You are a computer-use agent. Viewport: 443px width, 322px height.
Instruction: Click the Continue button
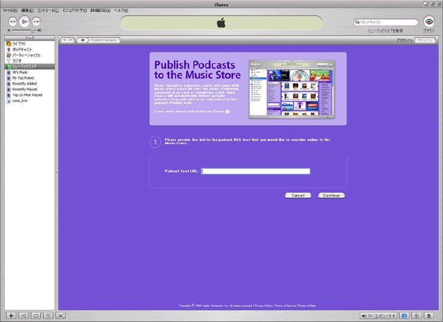tap(332, 195)
